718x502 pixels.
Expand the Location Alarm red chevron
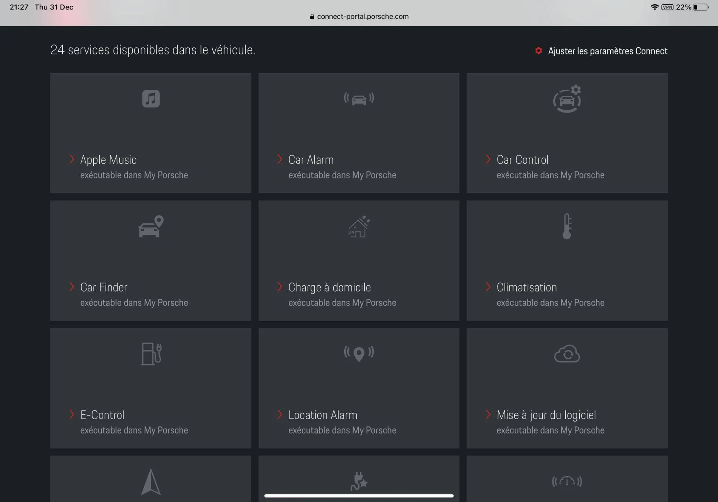click(280, 414)
